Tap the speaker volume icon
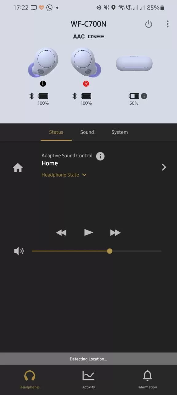 19,251
